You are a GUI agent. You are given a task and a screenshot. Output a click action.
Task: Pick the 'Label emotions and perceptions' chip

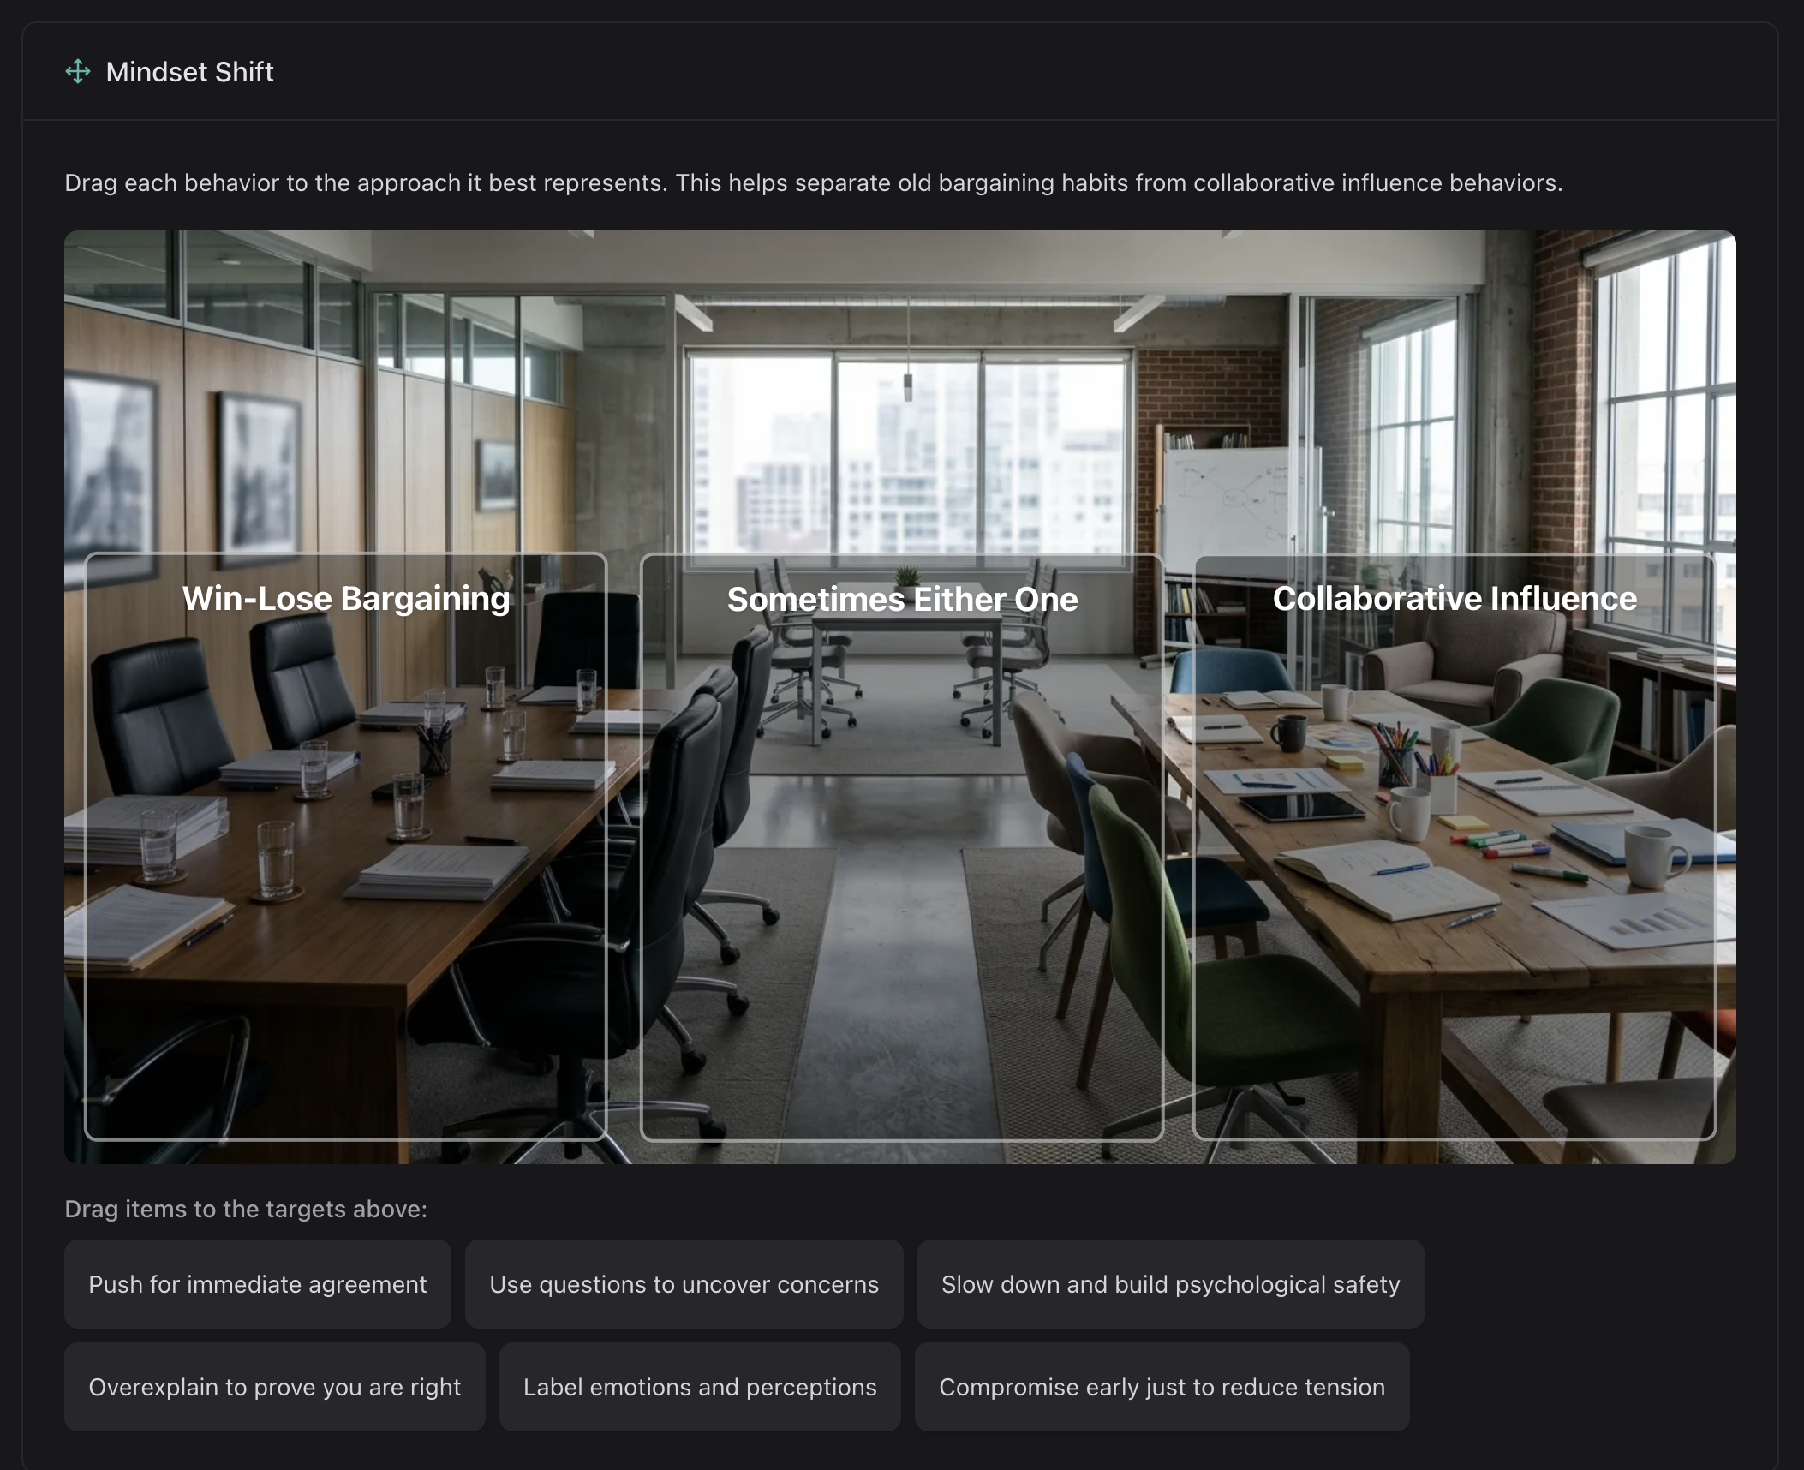(x=700, y=1387)
